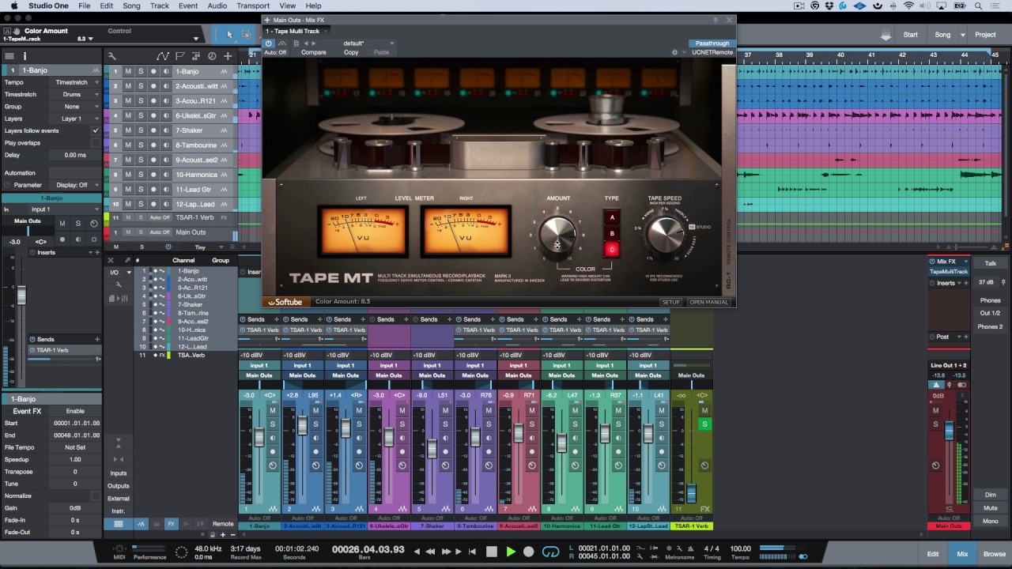Click the 1-Banjo mixer channel fader

click(259, 437)
